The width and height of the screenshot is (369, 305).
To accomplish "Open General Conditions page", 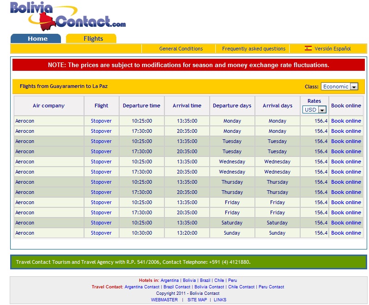I will click(x=181, y=49).
